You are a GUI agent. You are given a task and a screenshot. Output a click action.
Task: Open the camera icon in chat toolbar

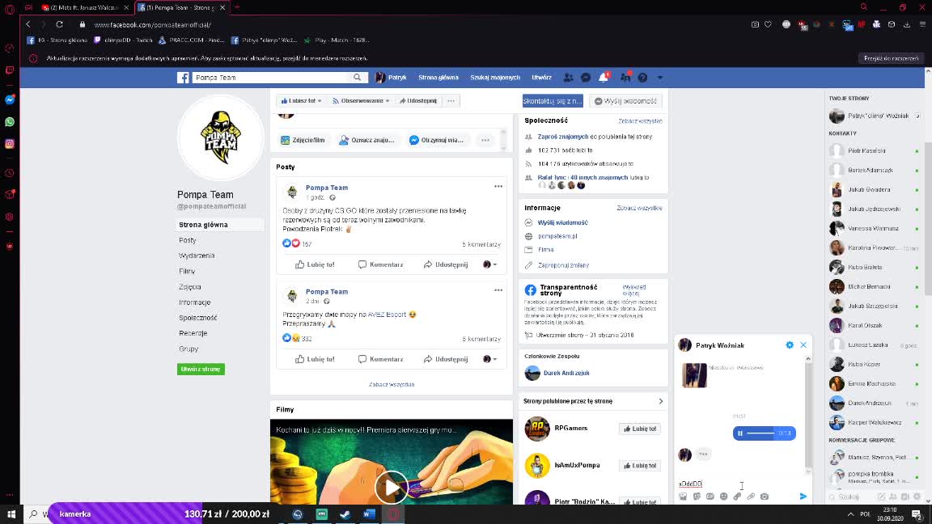coord(765,496)
